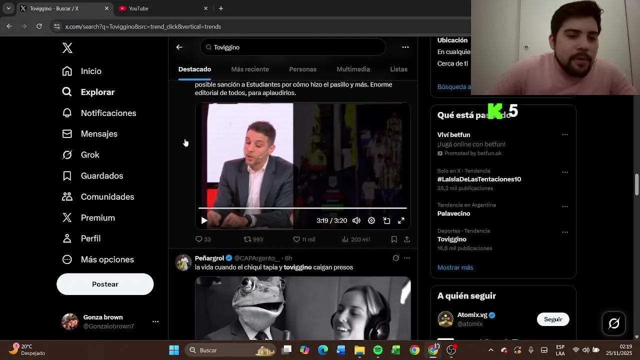Open a new browser tab
Image resolution: width=640 pixels, height=360 pixels.
pyautogui.click(x=221, y=8)
